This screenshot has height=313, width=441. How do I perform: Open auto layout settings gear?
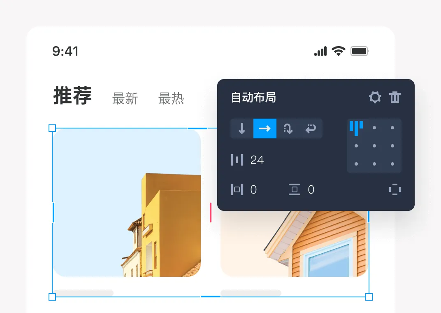[375, 97]
